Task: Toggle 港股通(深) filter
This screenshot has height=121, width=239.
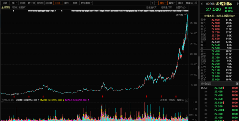Action: point(166,7)
